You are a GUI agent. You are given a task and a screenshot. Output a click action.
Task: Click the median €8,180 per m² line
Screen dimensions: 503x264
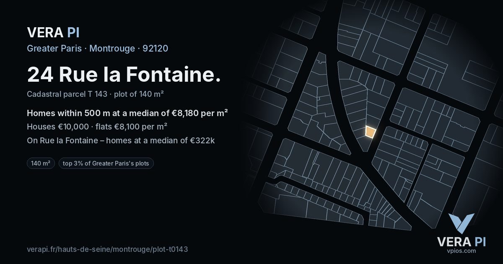pos(127,113)
